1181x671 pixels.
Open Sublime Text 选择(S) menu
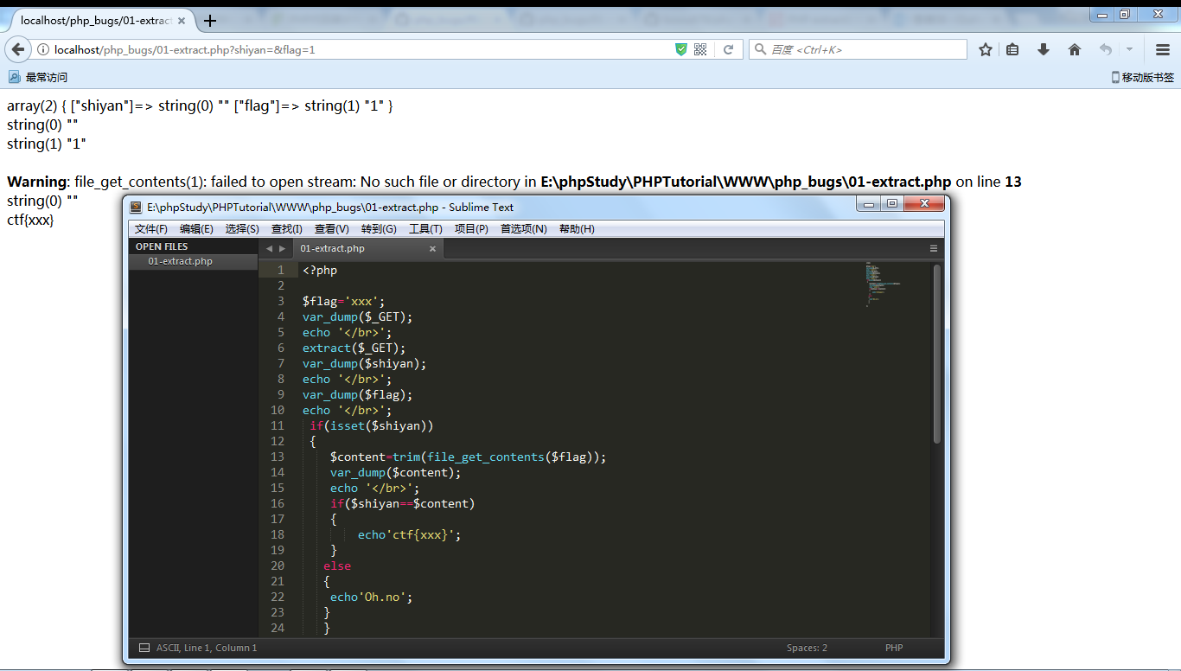click(242, 229)
